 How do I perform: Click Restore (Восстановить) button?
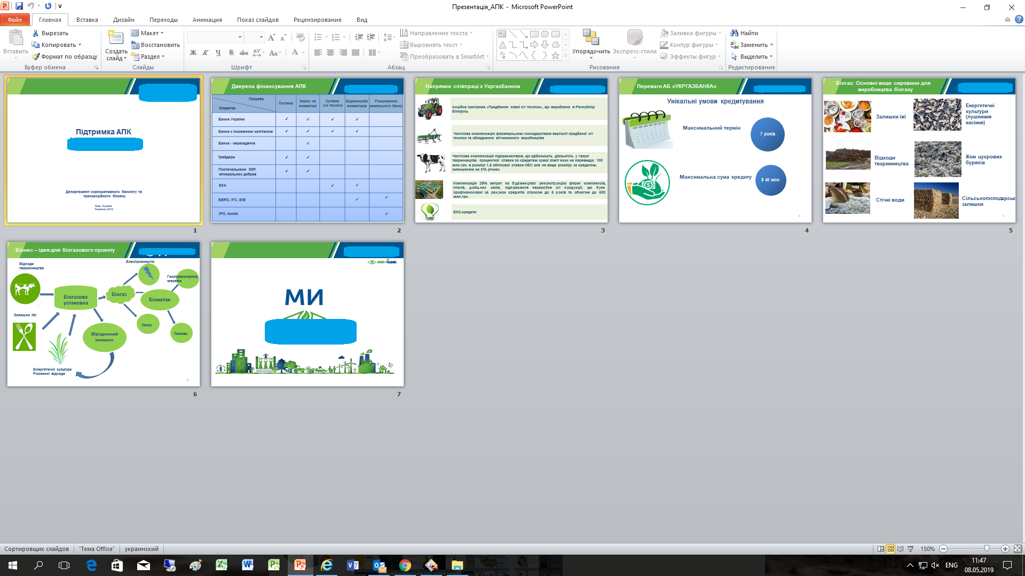155,45
